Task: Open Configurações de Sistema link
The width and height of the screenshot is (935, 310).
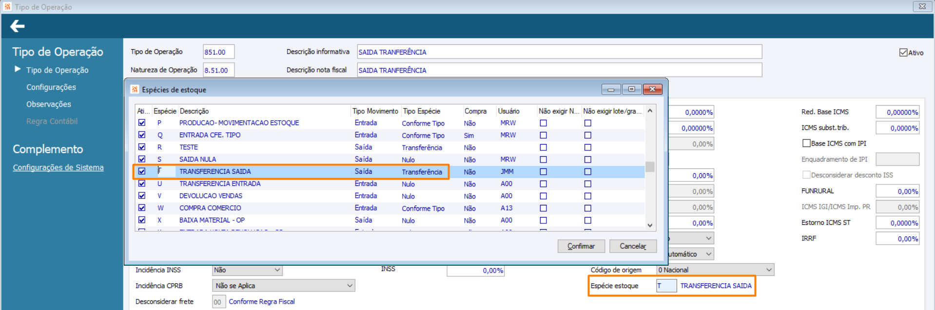Action: [x=58, y=167]
